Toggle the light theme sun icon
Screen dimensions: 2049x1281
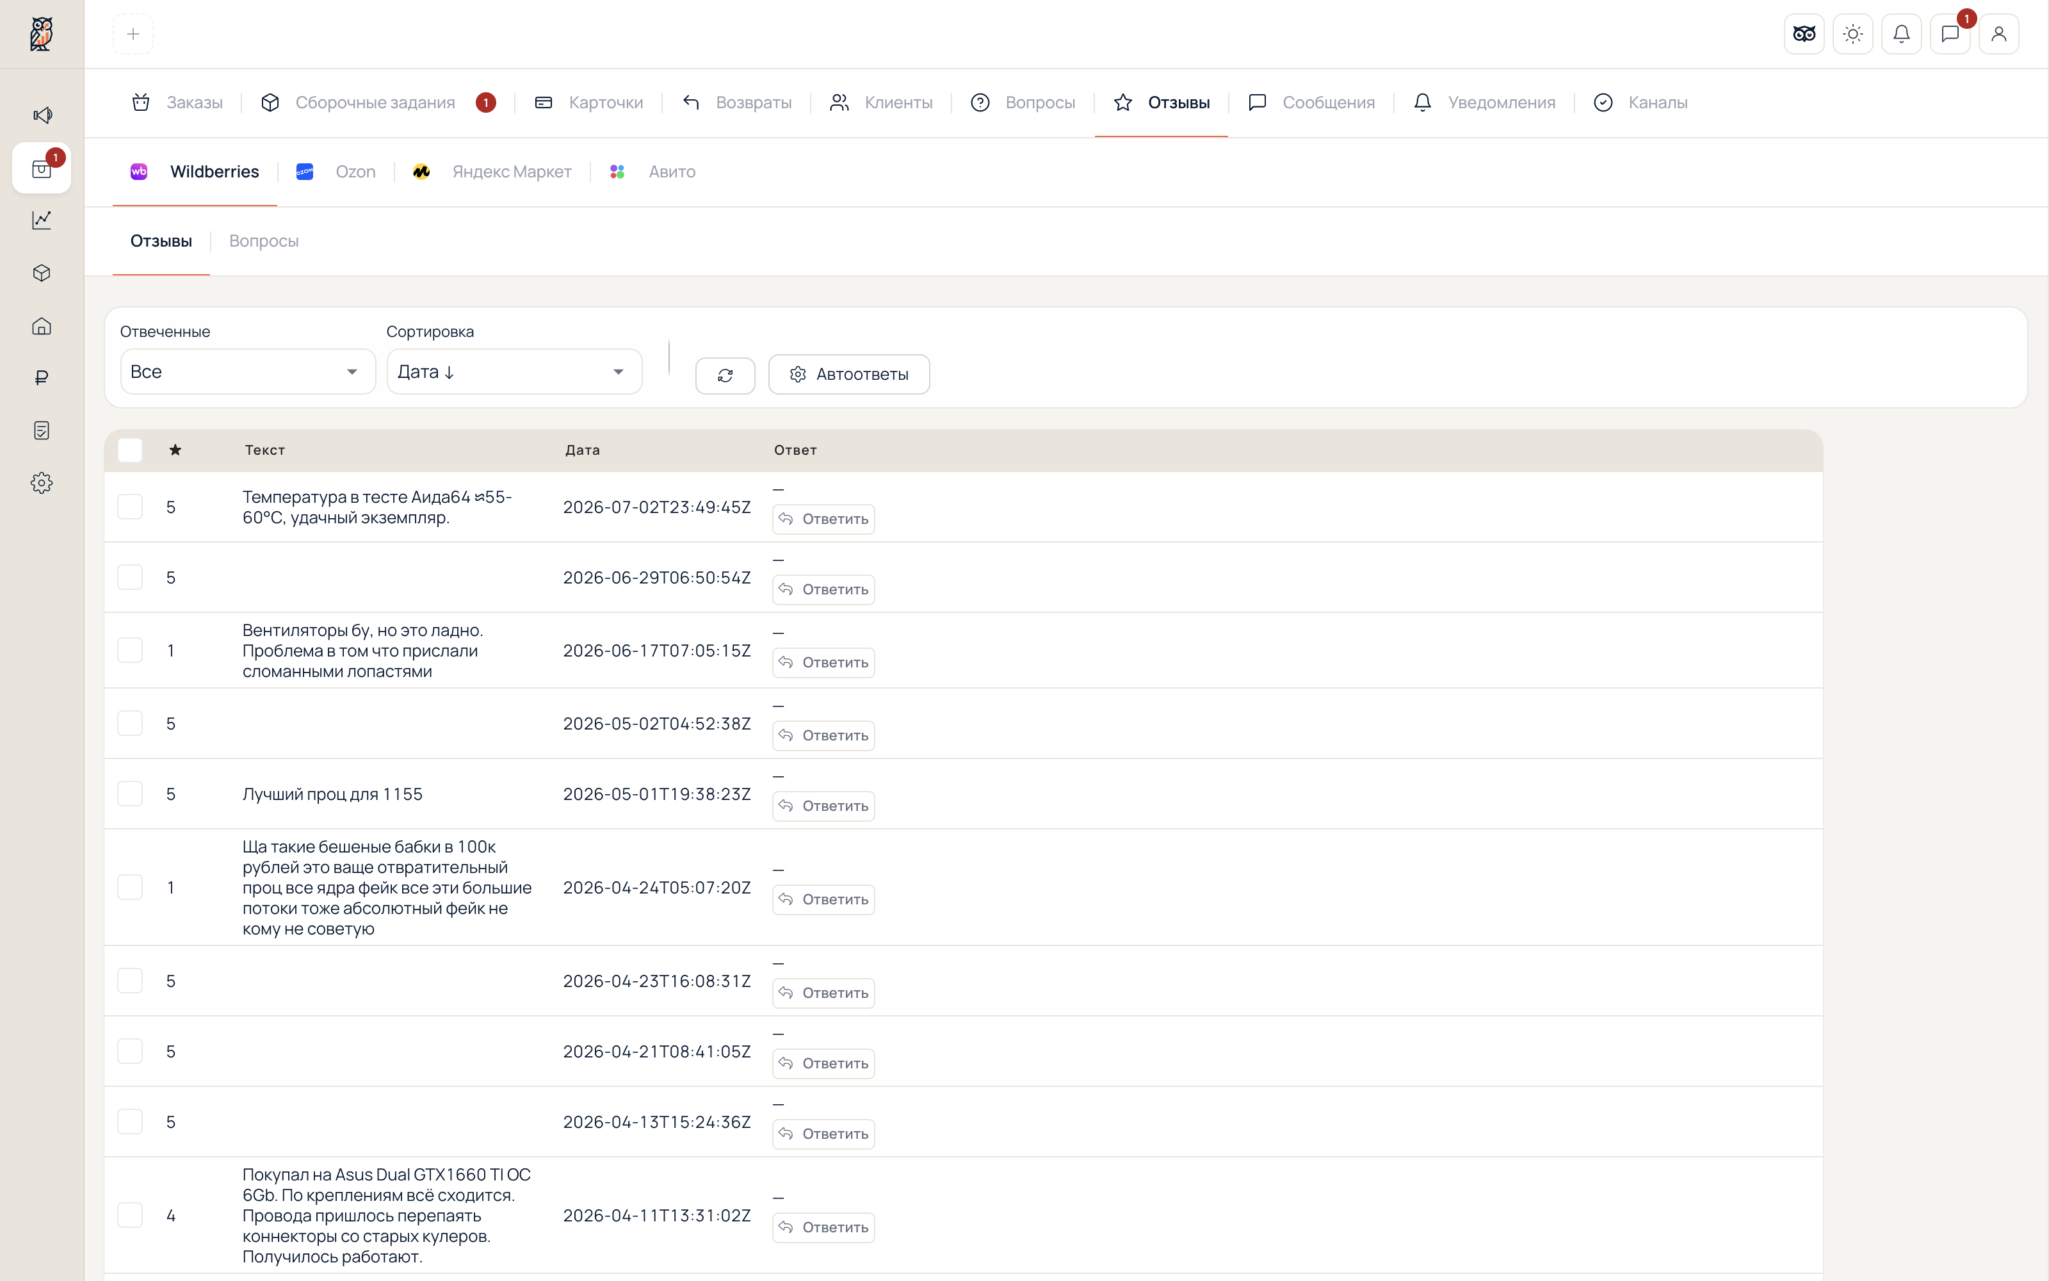1852,34
